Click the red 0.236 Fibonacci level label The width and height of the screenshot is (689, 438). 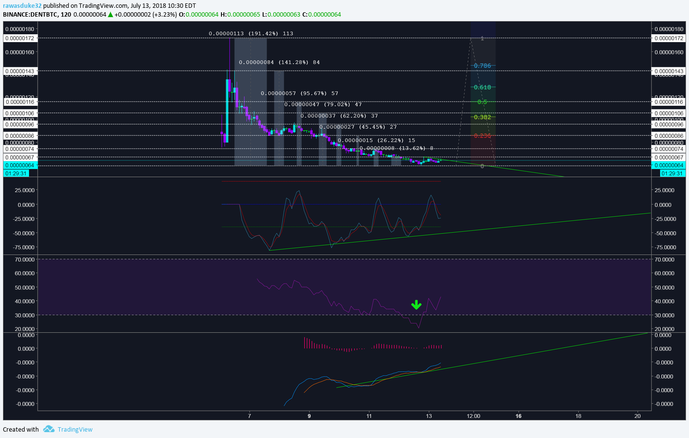482,136
